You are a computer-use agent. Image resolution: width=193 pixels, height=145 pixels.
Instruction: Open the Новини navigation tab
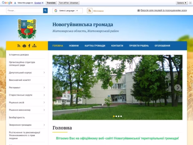(74, 46)
